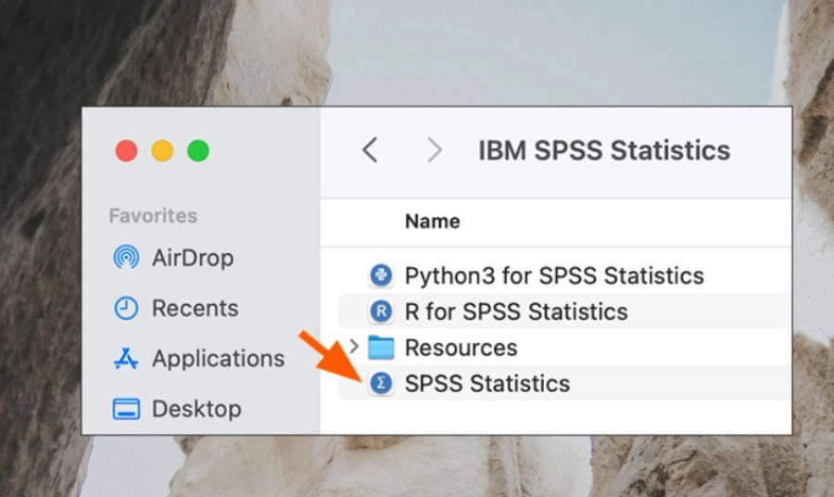Open Desktop from Favorites sidebar
The width and height of the screenshot is (834, 497).
click(196, 409)
